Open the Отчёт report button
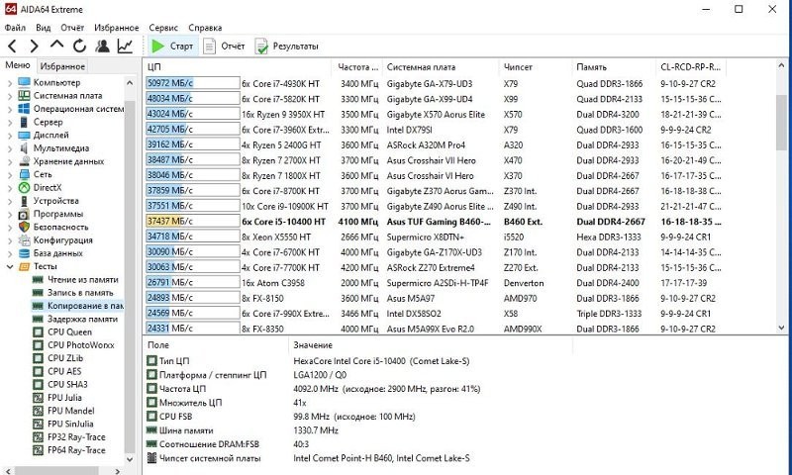792x475 pixels. [x=224, y=47]
